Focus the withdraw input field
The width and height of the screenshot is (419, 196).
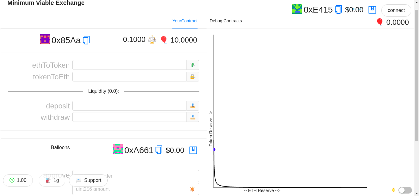click(x=129, y=117)
